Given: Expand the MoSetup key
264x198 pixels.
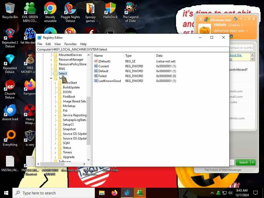Looking at the screenshot, I should [x=55, y=106].
